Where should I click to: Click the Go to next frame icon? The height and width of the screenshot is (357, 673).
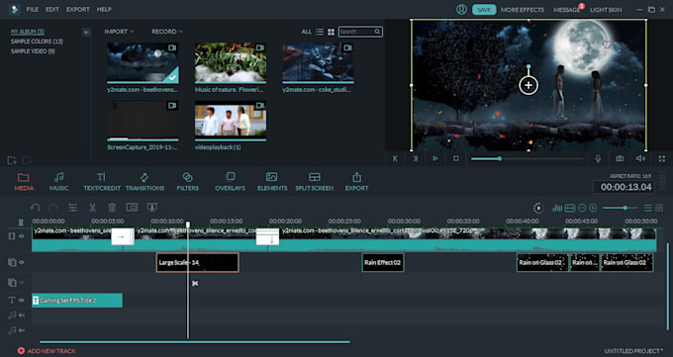click(x=416, y=159)
